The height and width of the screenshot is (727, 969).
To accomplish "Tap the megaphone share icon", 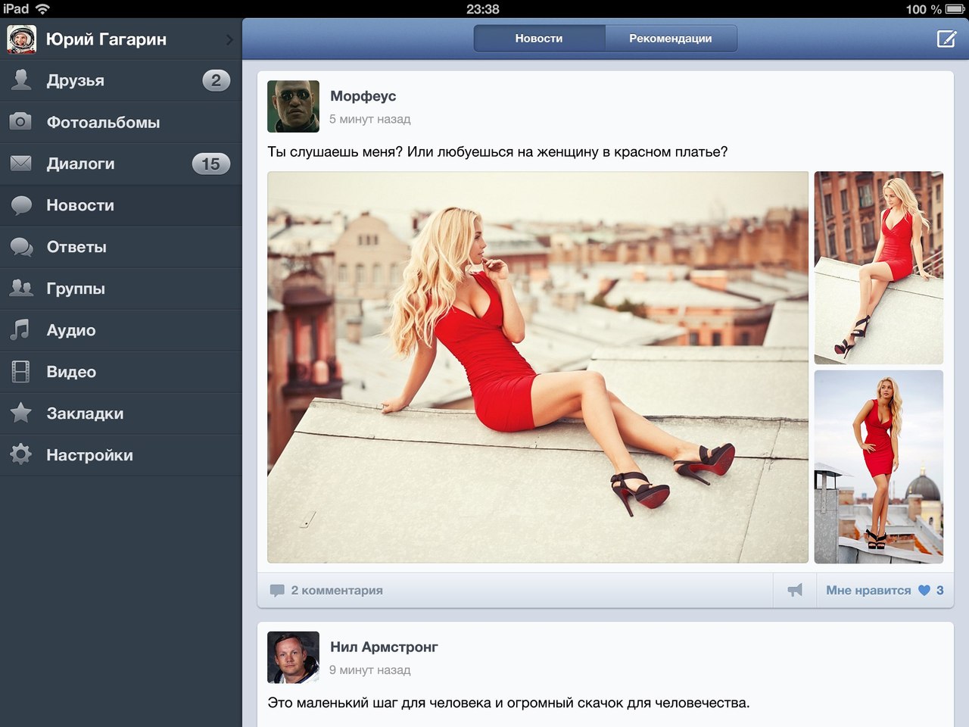I will click(x=795, y=591).
